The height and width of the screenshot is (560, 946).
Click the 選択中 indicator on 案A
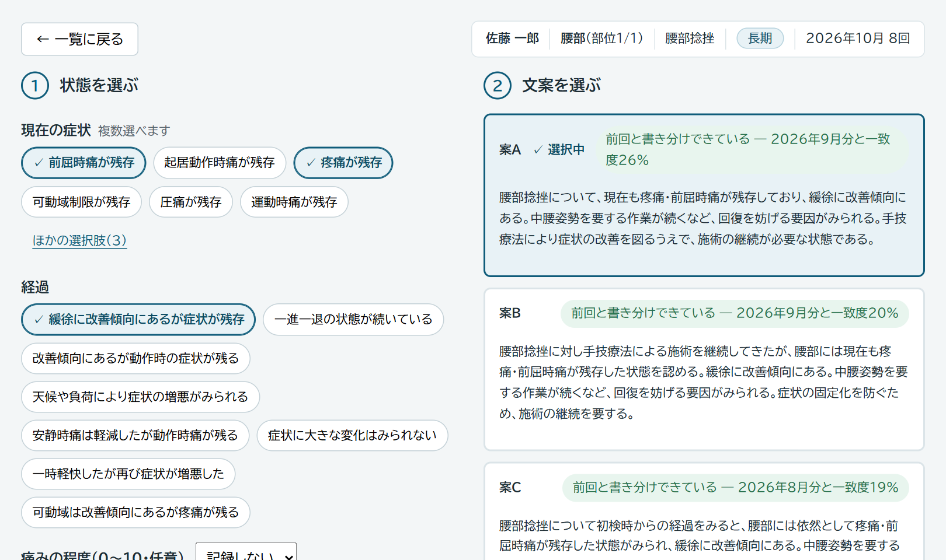pos(559,150)
